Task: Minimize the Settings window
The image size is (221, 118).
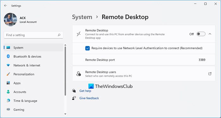Action: [x=195, y=4]
